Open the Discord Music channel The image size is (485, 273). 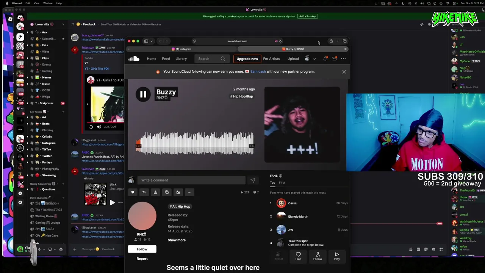click(x=46, y=84)
